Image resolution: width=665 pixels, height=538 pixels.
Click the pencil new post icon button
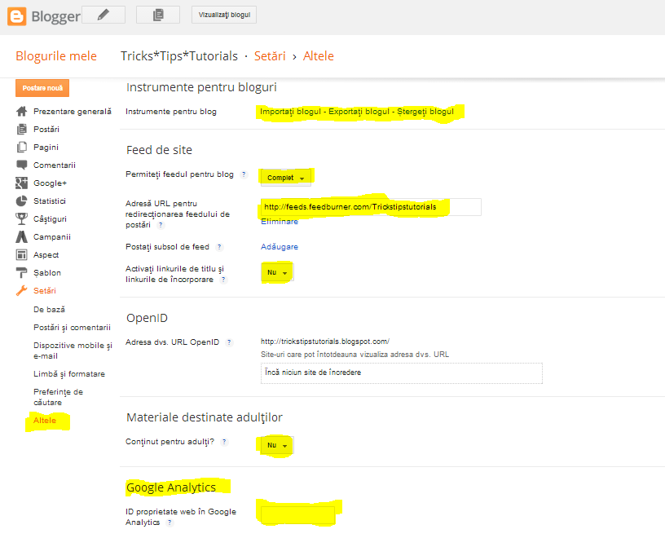(103, 15)
